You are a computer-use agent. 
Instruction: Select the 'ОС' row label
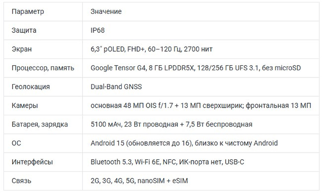click(x=16, y=143)
